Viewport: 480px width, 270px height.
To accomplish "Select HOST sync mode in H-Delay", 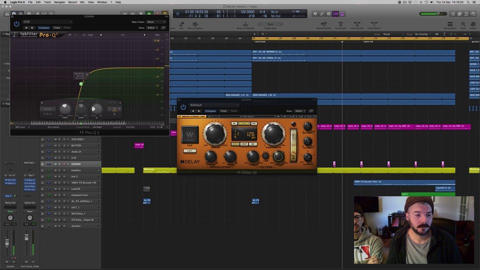I will pyautogui.click(x=244, y=144).
